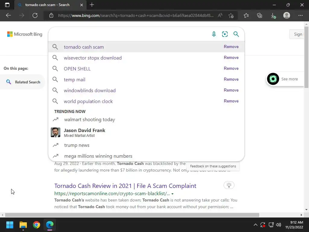Click the green swirl See more icon

click(x=273, y=79)
